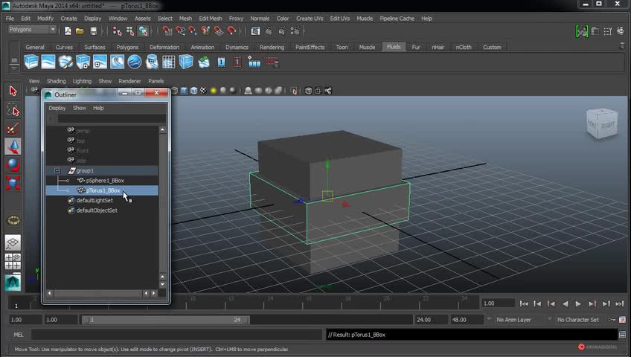The image size is (631, 357).
Task: Click the Create 3D Container shelf icon
Action: (31, 62)
